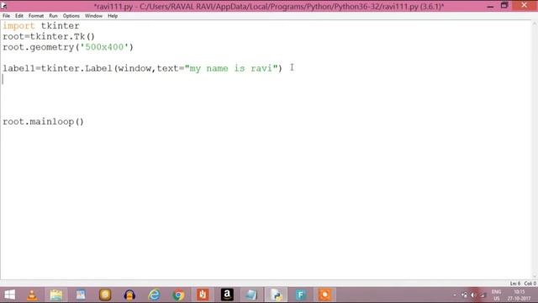Launch Internet Explorer from taskbar
This screenshot has height=303, width=538.
coord(154,295)
